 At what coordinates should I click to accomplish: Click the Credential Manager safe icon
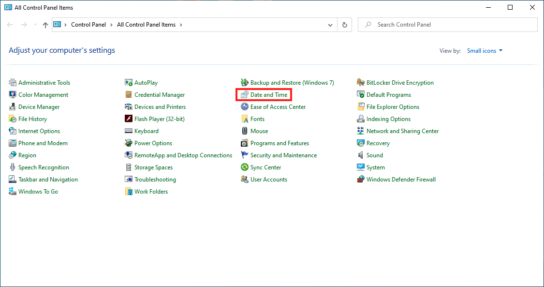pos(129,95)
